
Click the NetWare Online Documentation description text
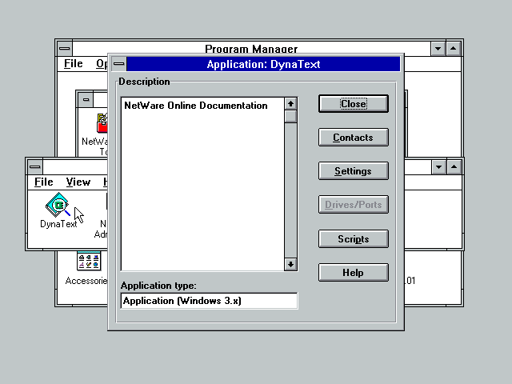coord(196,106)
